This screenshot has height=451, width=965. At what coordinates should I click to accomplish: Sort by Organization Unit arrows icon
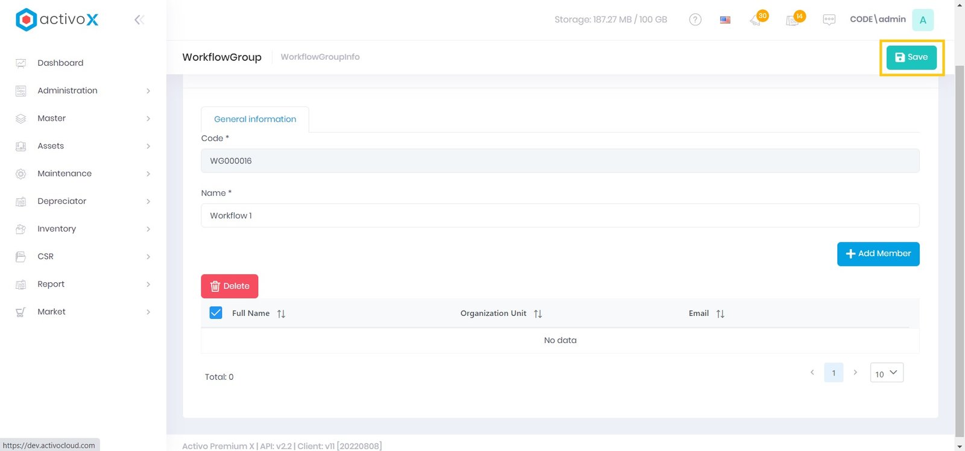[538, 314]
